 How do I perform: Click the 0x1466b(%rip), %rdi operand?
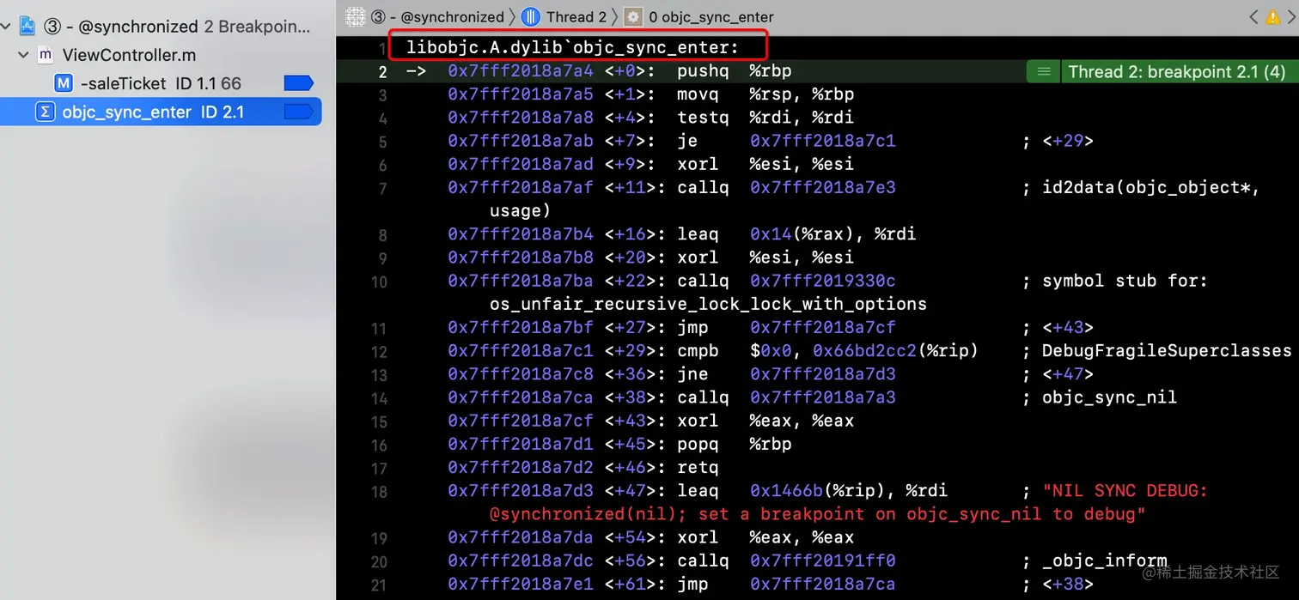[x=849, y=491]
